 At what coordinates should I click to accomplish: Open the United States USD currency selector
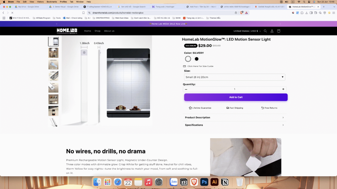247,31
